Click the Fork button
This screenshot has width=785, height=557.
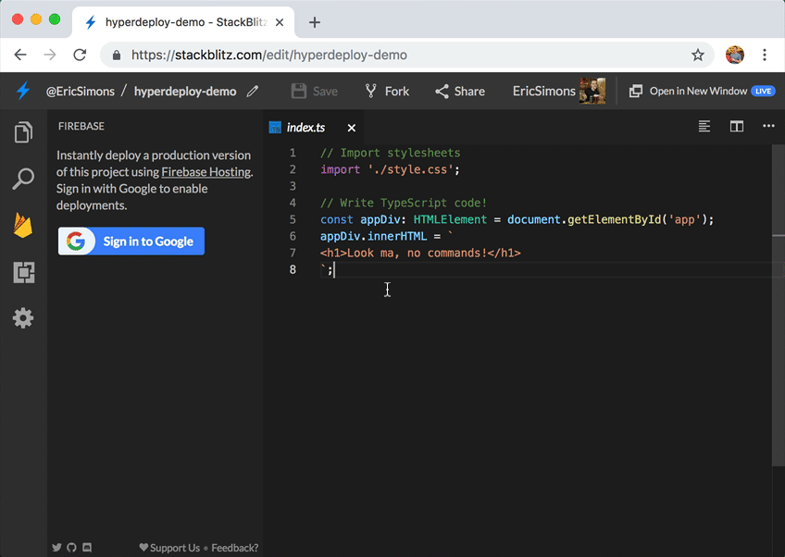[x=387, y=91]
